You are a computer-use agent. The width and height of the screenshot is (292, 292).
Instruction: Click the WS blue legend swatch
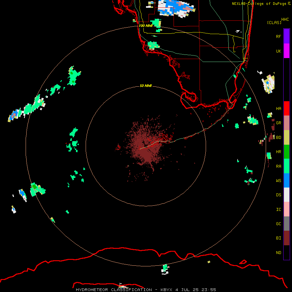click(x=286, y=180)
